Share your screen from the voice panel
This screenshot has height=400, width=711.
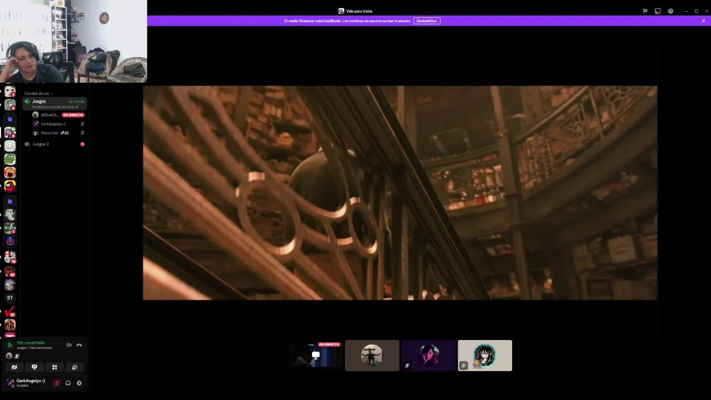coord(34,367)
